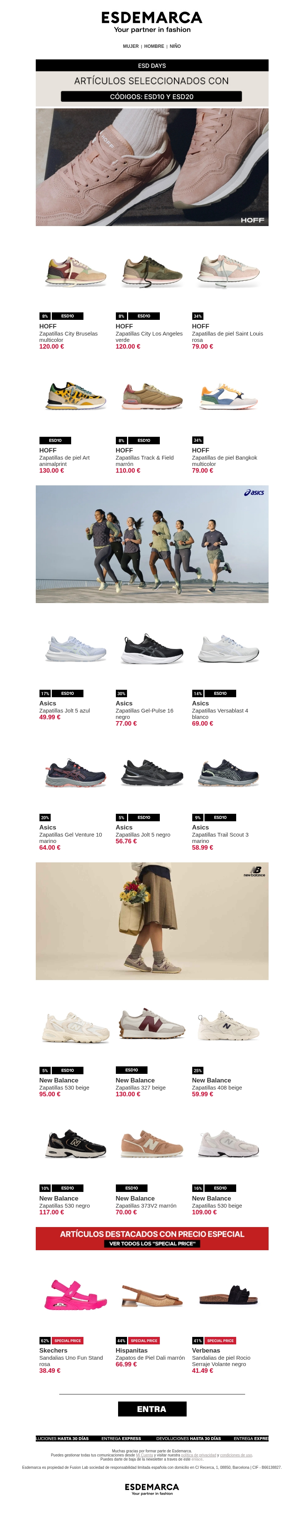Click Zapatillas Trail Scout 3 marino title
The width and height of the screenshot is (301, 1514).
(220, 837)
